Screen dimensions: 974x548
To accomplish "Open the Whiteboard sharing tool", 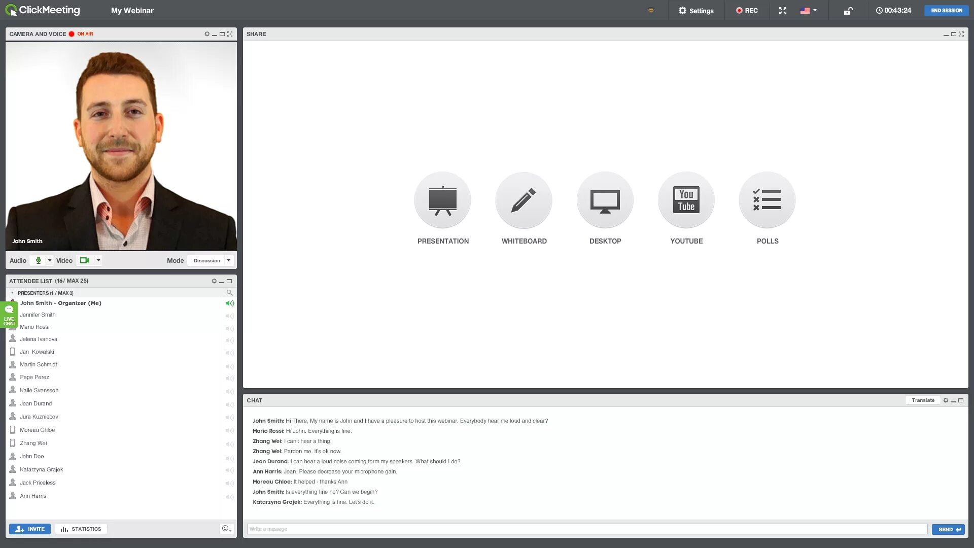I will point(524,200).
